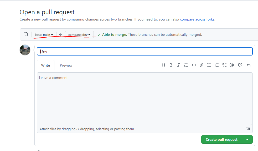This screenshot has height=151, width=258.
Task: Add a task list
Action: 224,65
